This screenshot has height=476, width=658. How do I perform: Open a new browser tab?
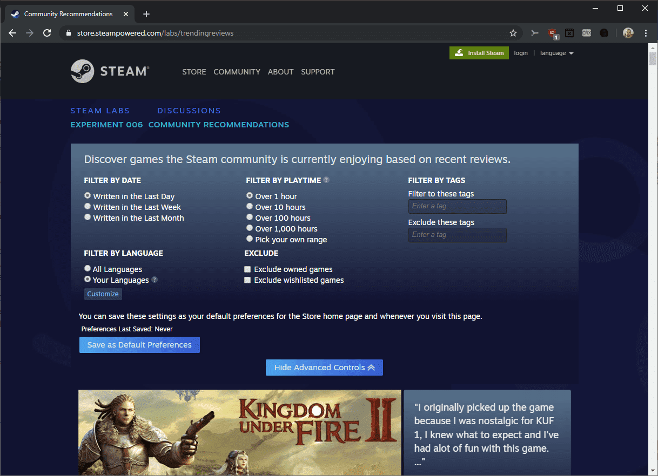[146, 14]
